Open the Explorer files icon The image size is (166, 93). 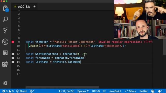point(5,8)
